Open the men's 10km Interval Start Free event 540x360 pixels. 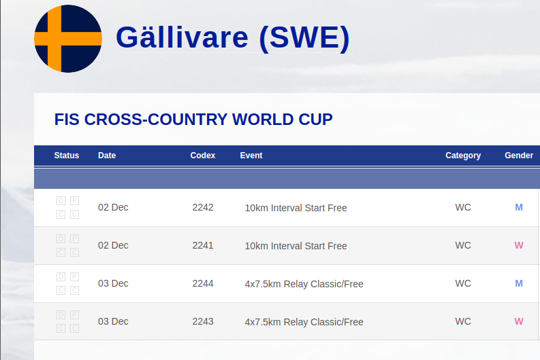(x=296, y=208)
